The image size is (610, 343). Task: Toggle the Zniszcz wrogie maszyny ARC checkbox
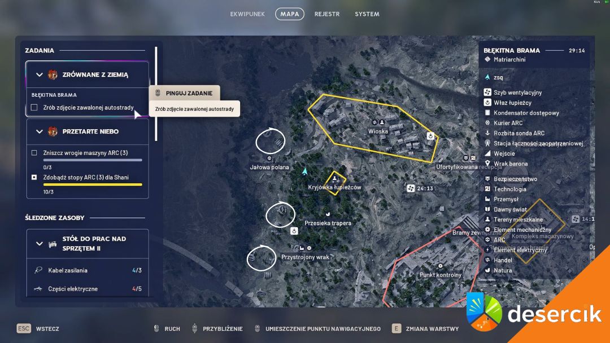click(x=34, y=153)
